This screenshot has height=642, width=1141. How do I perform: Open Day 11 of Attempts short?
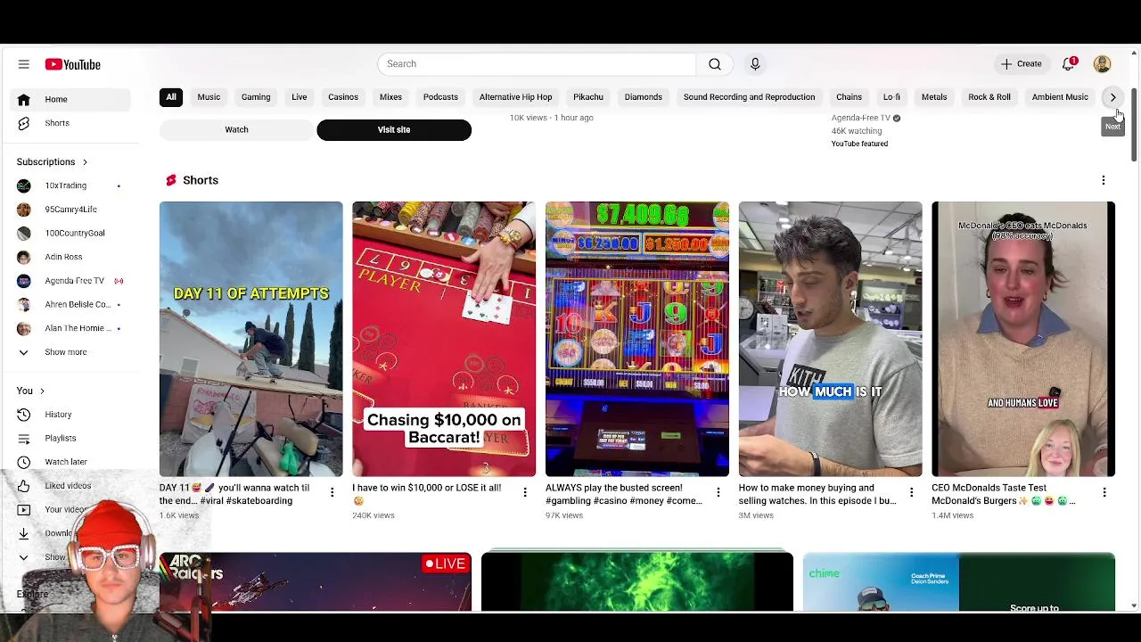(250, 339)
